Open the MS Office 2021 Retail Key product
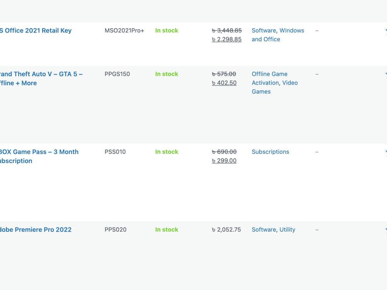 36,31
